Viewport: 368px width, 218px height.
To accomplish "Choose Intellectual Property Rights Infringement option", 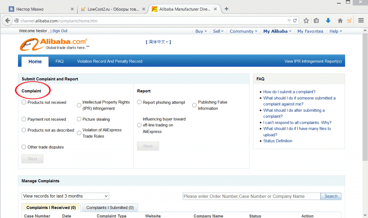I will (79, 105).
